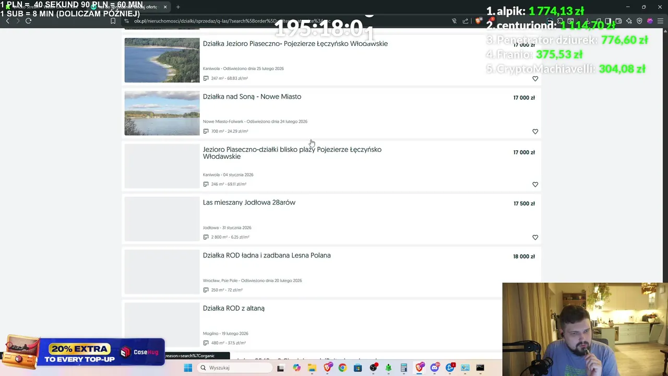This screenshot has width=668, height=376.
Task: Open the Las mieszany Jodłowa 28arów offer
Action: (249, 203)
